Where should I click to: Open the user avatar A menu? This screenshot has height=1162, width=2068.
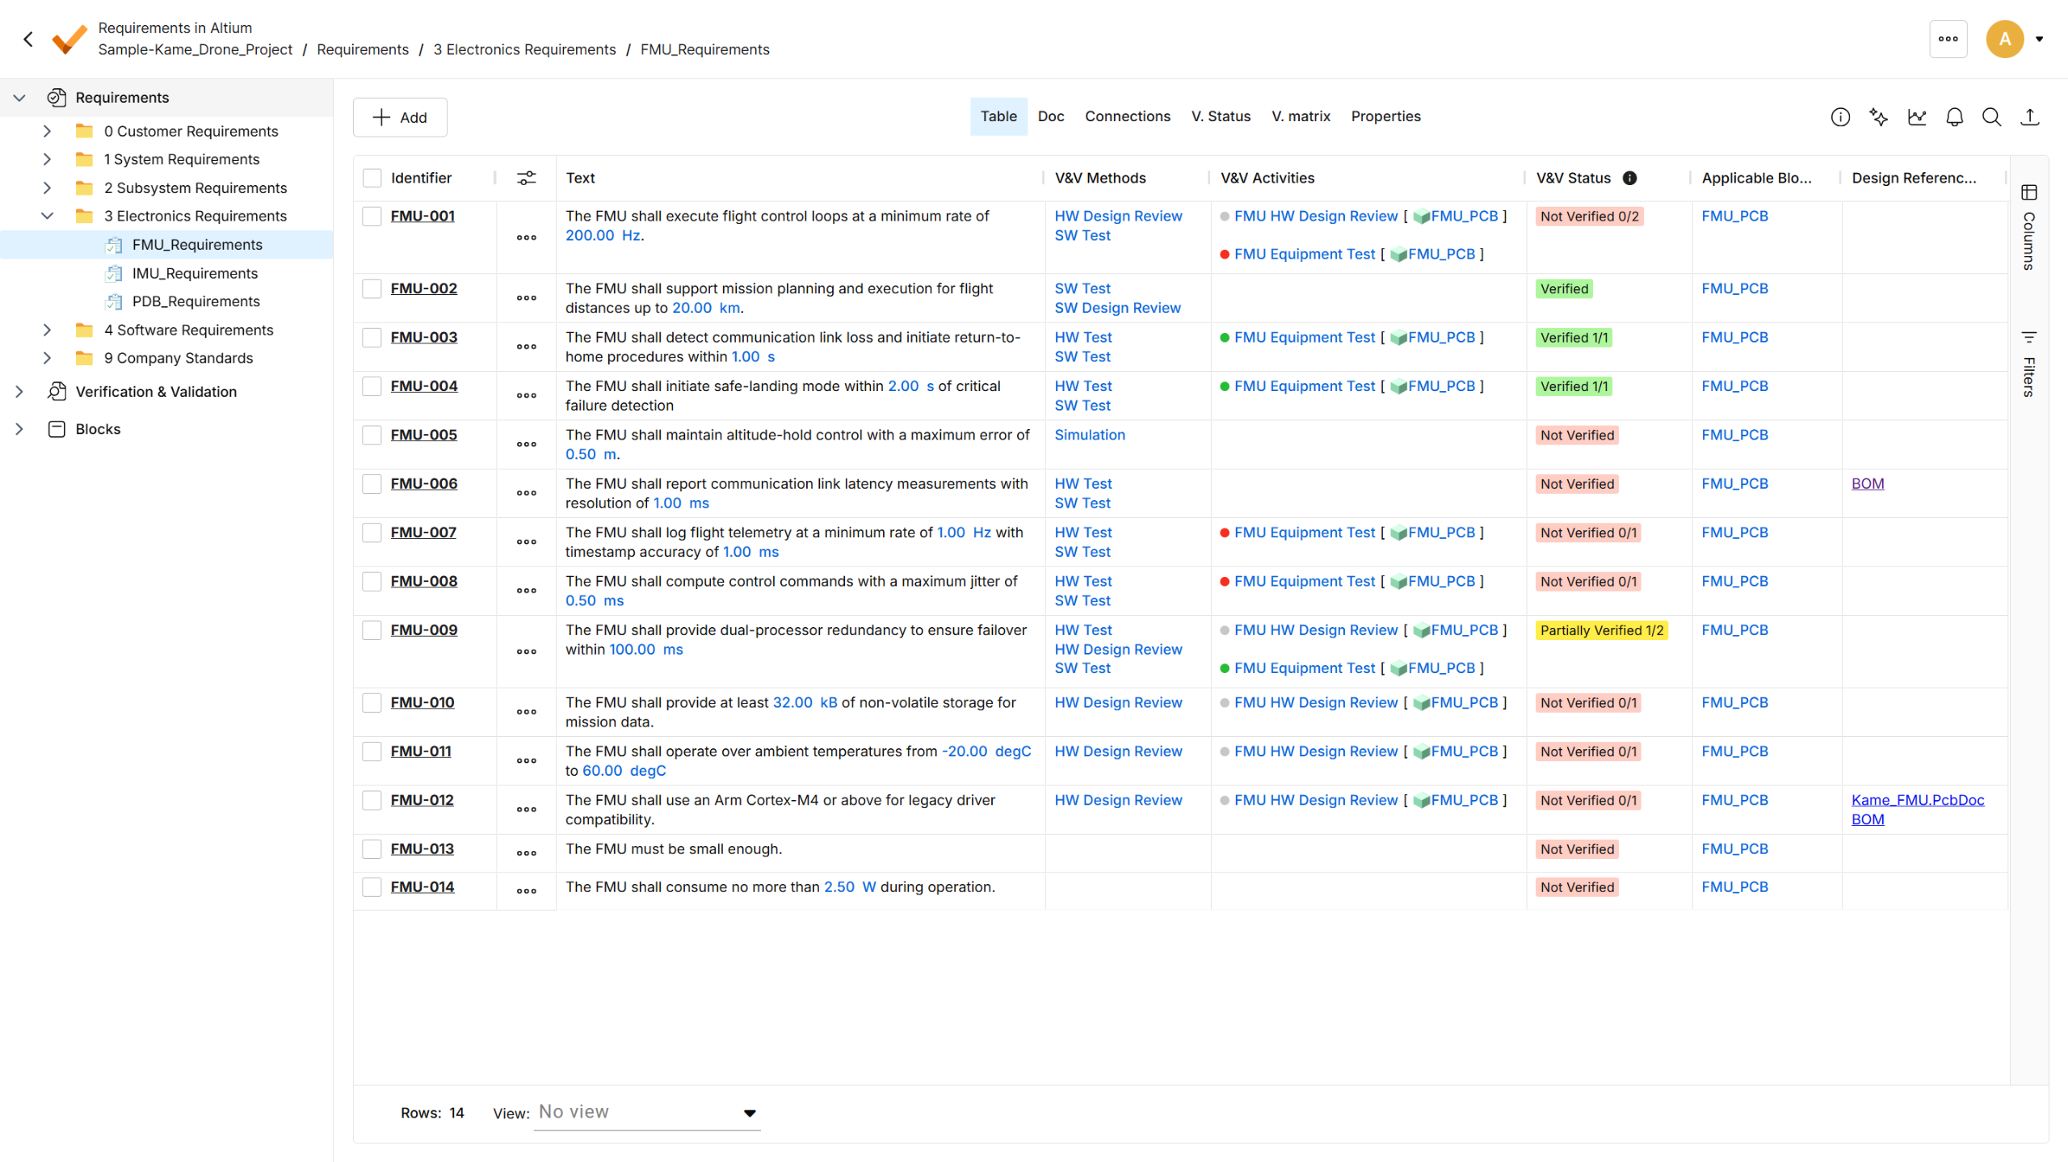click(2004, 39)
